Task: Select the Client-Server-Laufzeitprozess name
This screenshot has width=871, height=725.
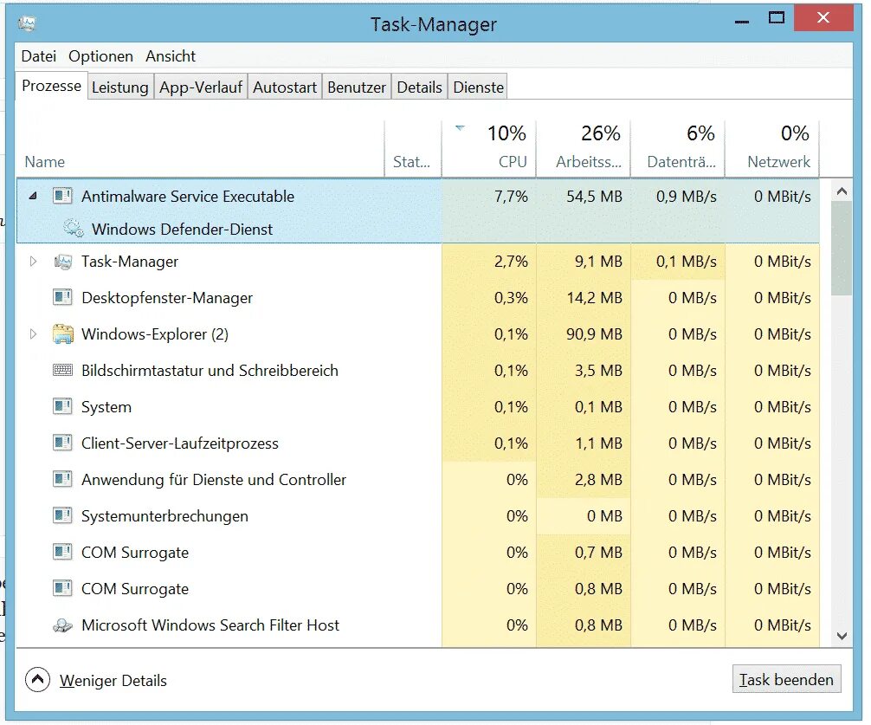Action: (x=179, y=443)
